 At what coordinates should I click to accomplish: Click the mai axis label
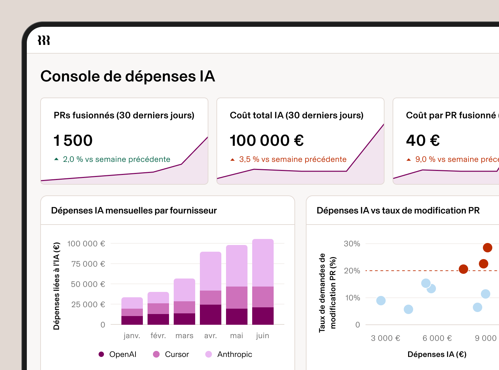tap(236, 335)
